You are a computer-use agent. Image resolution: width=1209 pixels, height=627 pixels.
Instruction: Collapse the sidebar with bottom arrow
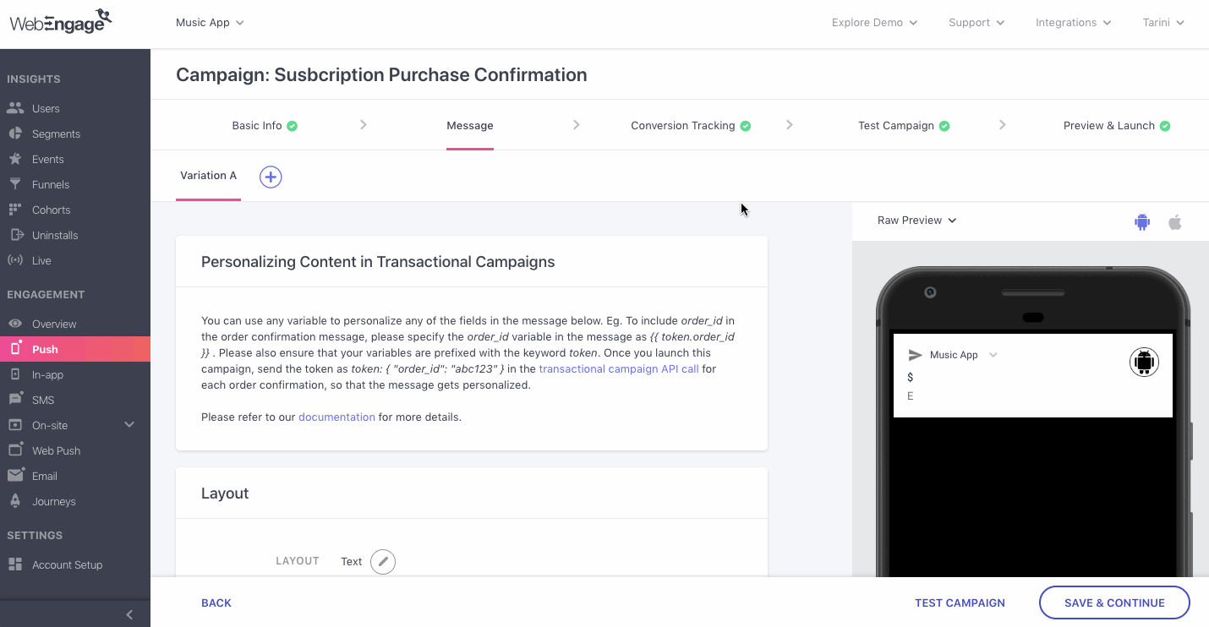tap(129, 614)
